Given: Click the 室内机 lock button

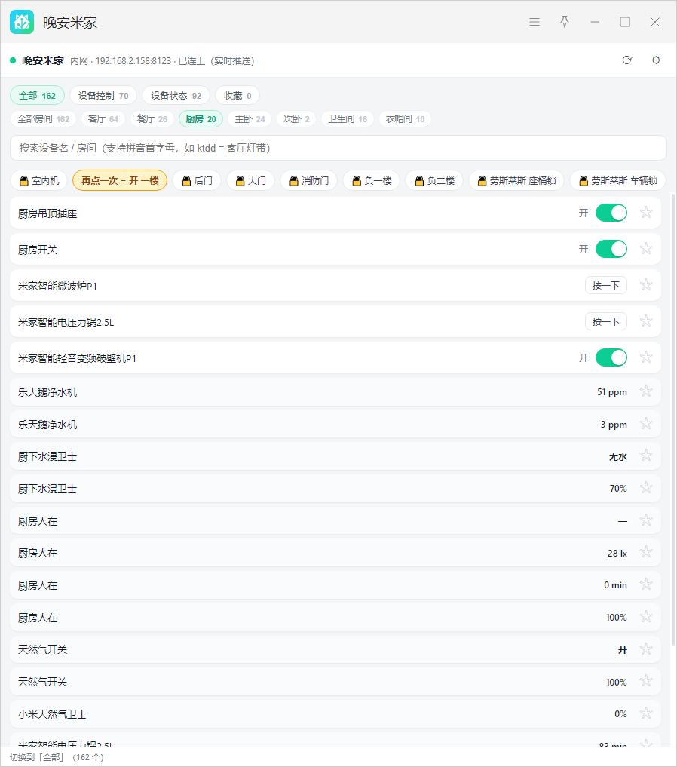Looking at the screenshot, I should click(x=39, y=180).
